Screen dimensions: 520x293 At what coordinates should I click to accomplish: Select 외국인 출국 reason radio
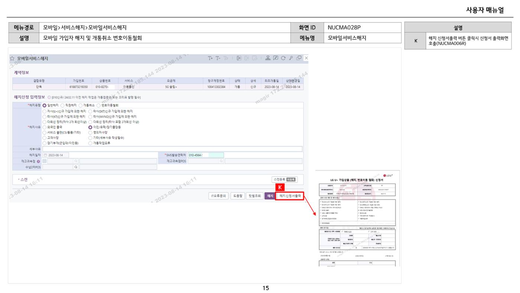[x=45, y=127]
